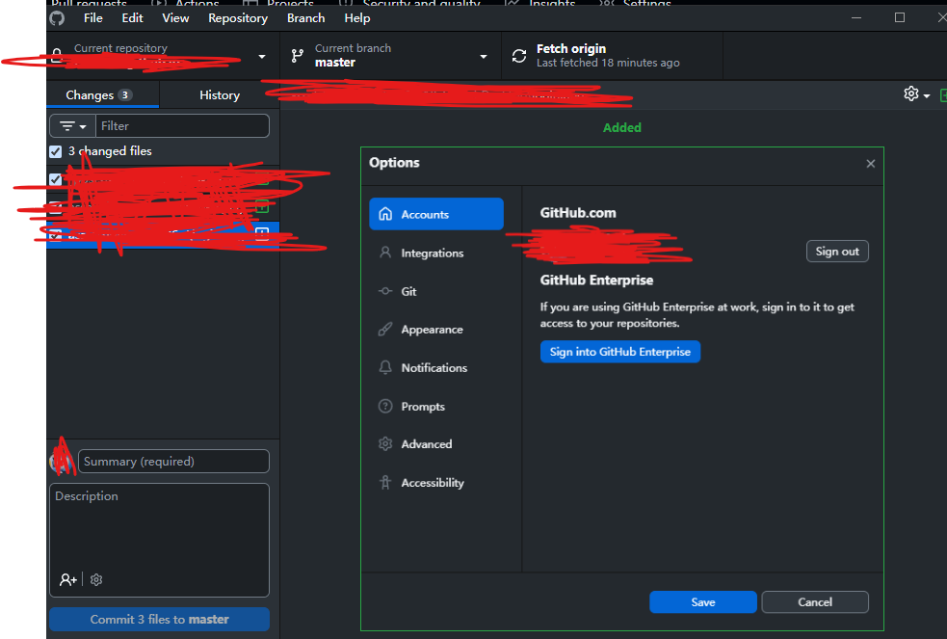This screenshot has width=947, height=639.
Task: Click the Integrations person icon
Action: [385, 253]
